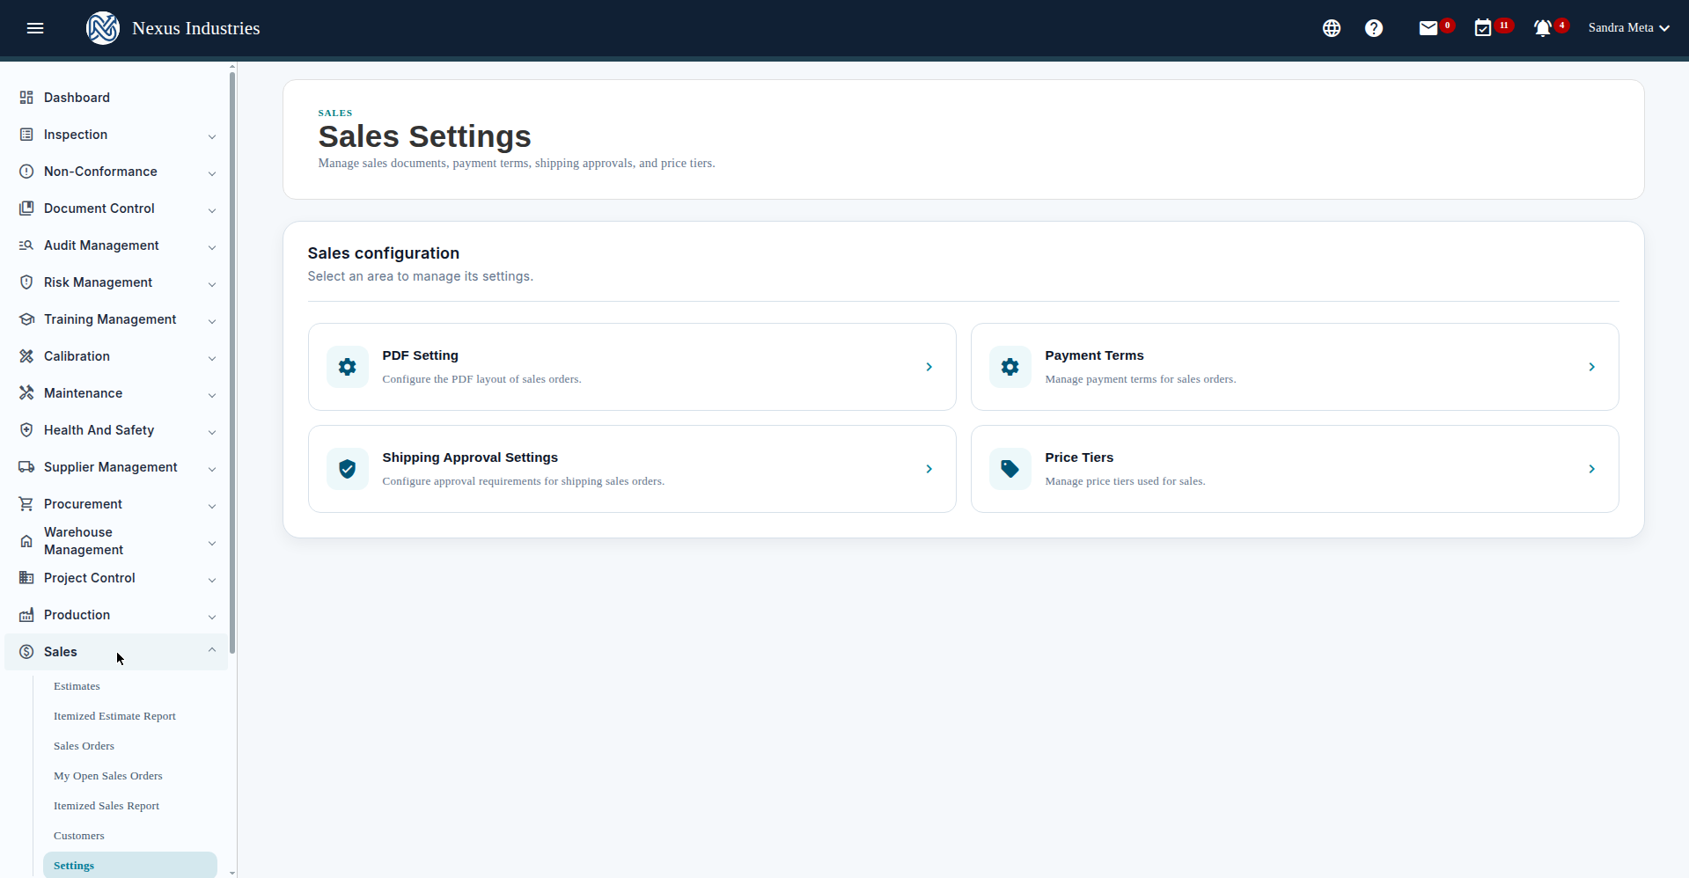Open Shipping Approval Settings card
Screen dimensions: 1689x878
(x=632, y=469)
